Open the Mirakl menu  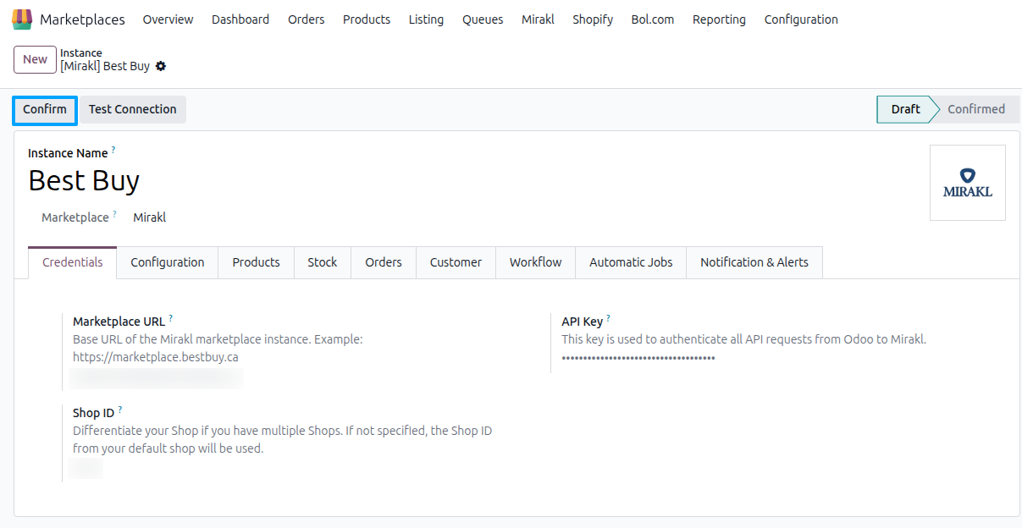pyautogui.click(x=538, y=19)
